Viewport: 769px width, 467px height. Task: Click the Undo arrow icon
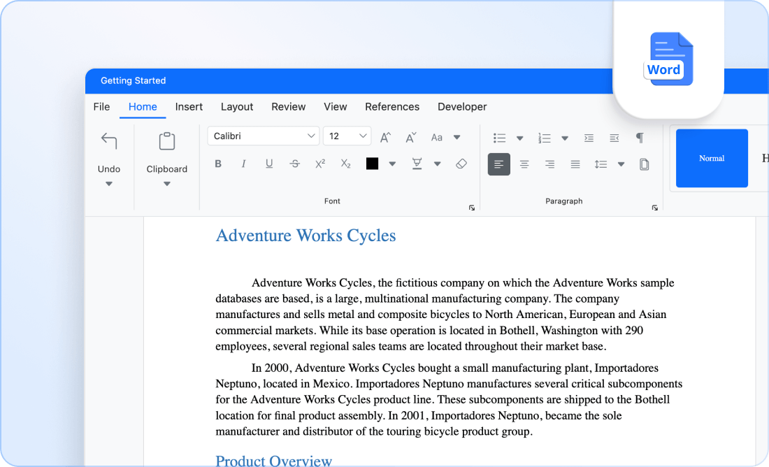tap(109, 140)
